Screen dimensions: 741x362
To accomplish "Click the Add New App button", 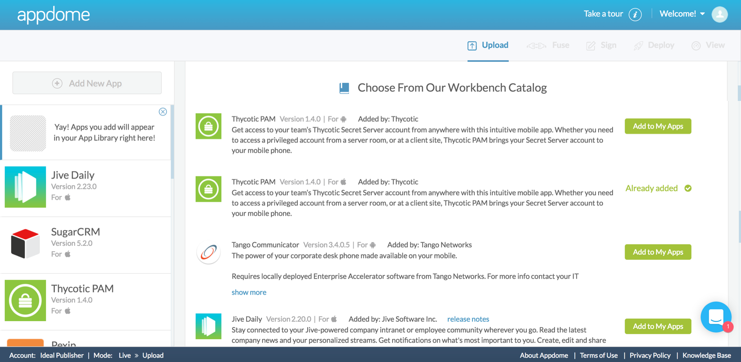I will (x=87, y=83).
